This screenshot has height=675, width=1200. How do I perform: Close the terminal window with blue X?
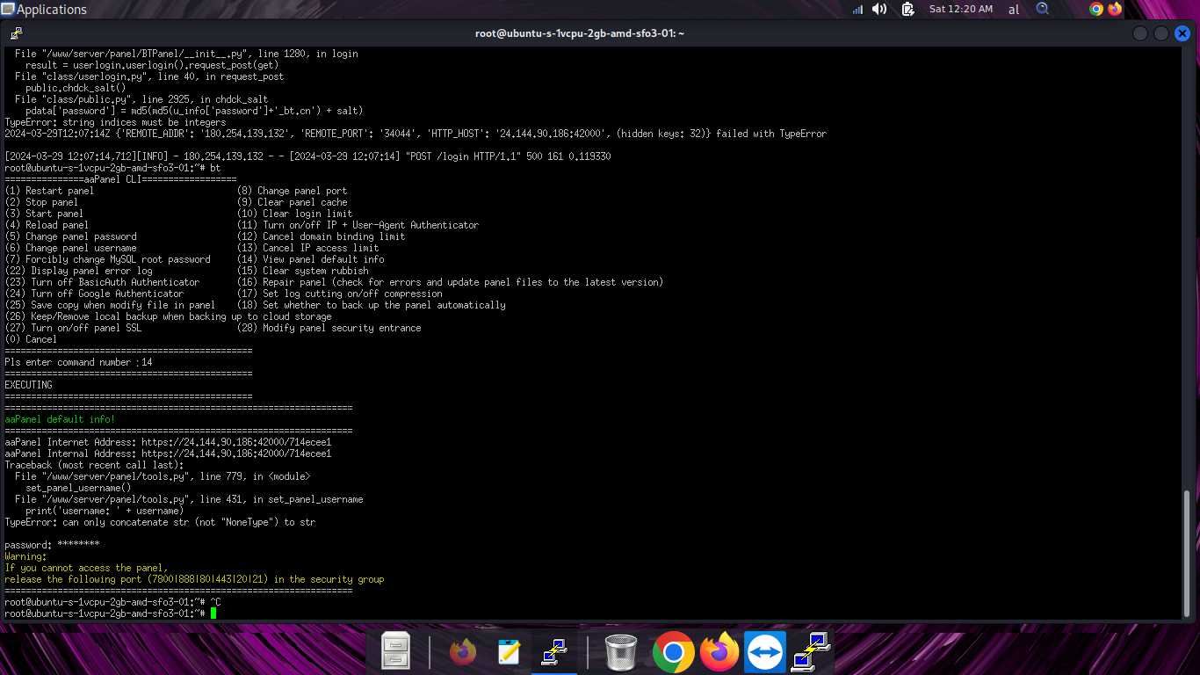[1182, 33]
